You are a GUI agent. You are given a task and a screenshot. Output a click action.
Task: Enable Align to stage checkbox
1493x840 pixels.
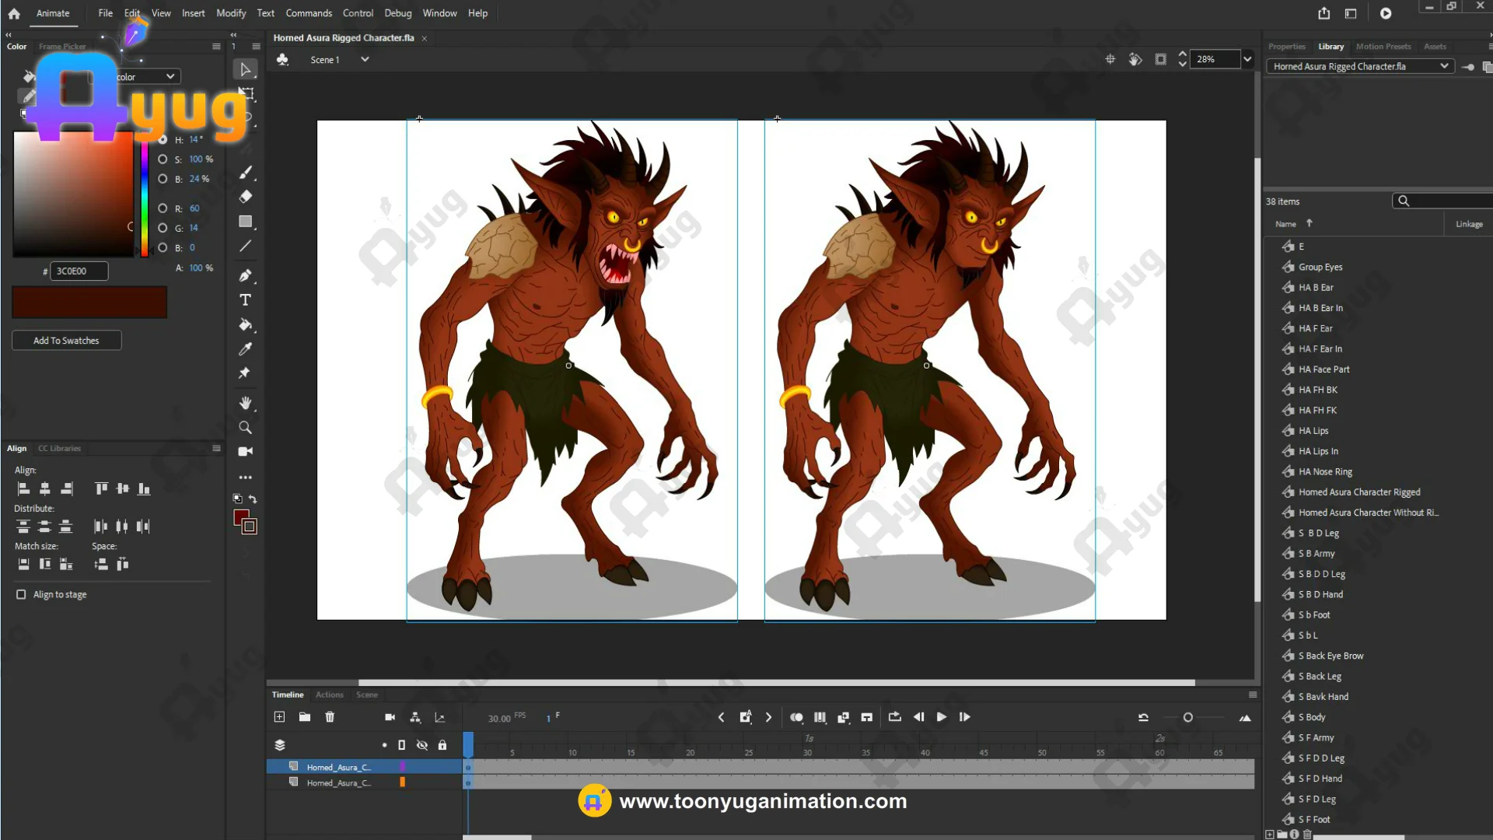point(21,594)
